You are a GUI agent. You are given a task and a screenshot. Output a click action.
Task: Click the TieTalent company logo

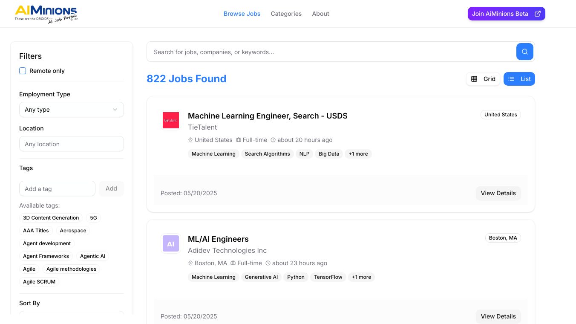(x=171, y=120)
